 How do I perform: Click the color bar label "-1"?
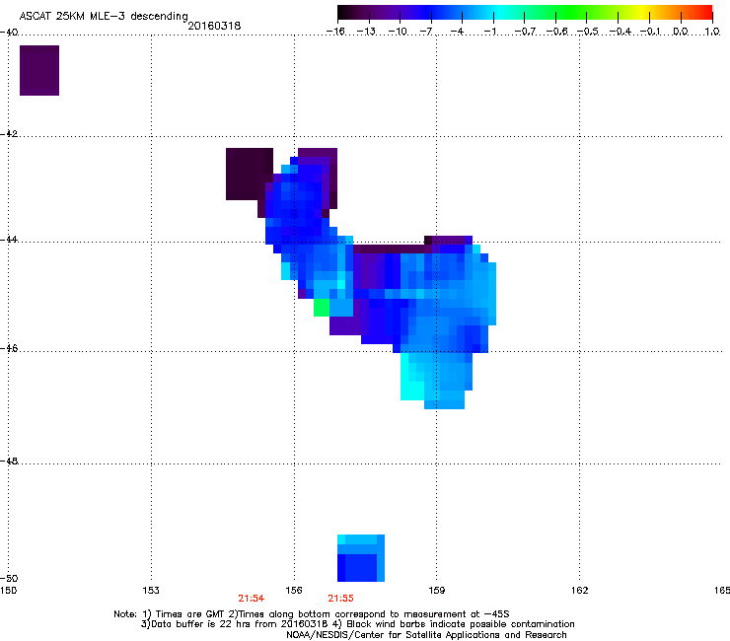490,32
